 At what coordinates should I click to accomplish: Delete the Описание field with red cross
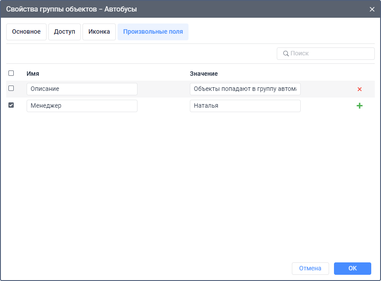pyautogui.click(x=359, y=89)
